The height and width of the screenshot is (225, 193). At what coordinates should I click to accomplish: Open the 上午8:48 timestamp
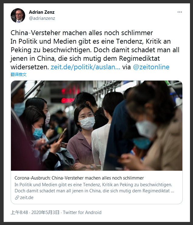[x=19, y=212]
